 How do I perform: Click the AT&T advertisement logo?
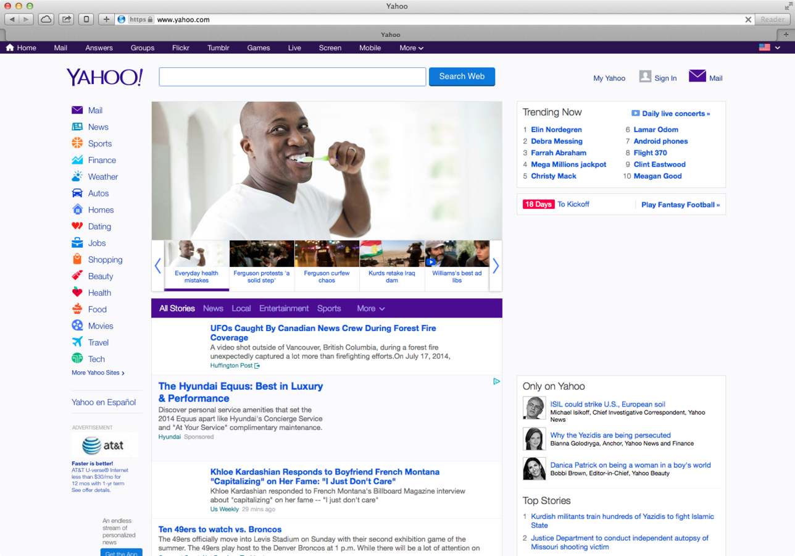104,445
